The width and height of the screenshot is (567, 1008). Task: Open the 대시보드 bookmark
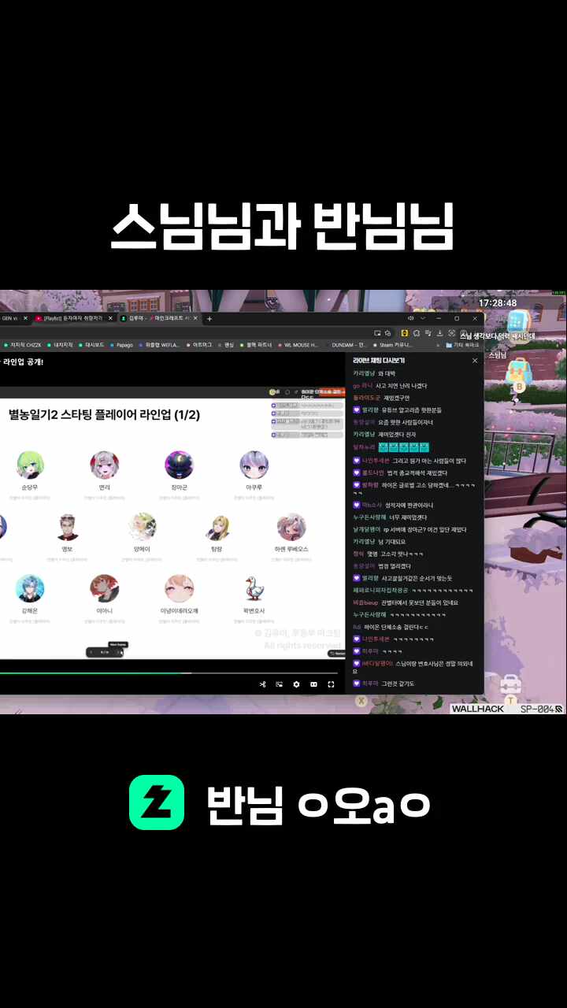91,345
